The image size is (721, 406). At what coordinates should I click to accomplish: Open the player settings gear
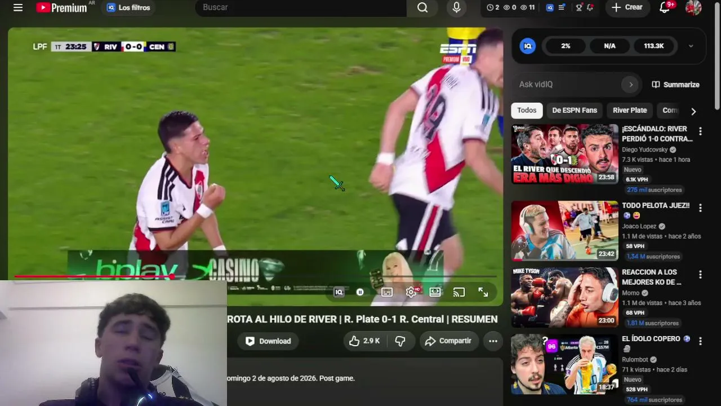click(411, 292)
